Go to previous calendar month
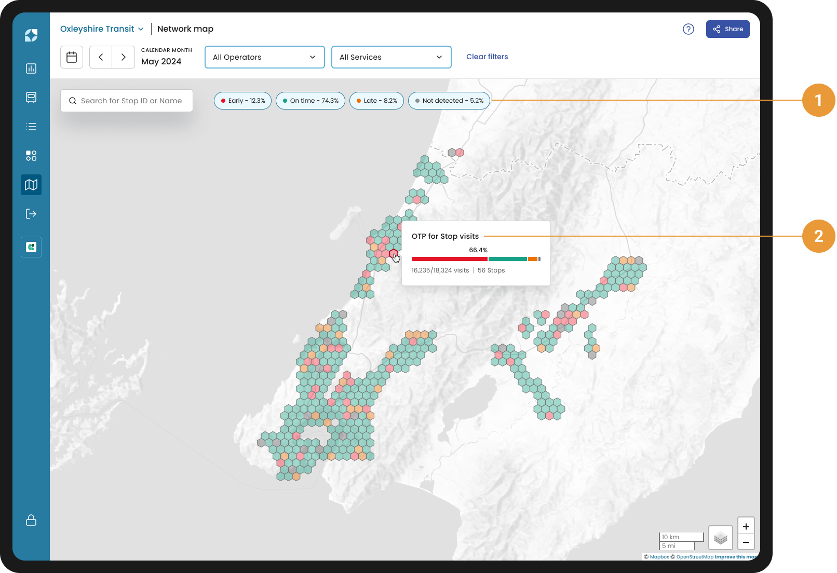Screen dimensions: 837x573 click(101, 57)
